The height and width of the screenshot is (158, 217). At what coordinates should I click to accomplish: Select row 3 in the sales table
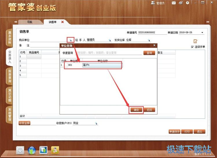coord(23,66)
